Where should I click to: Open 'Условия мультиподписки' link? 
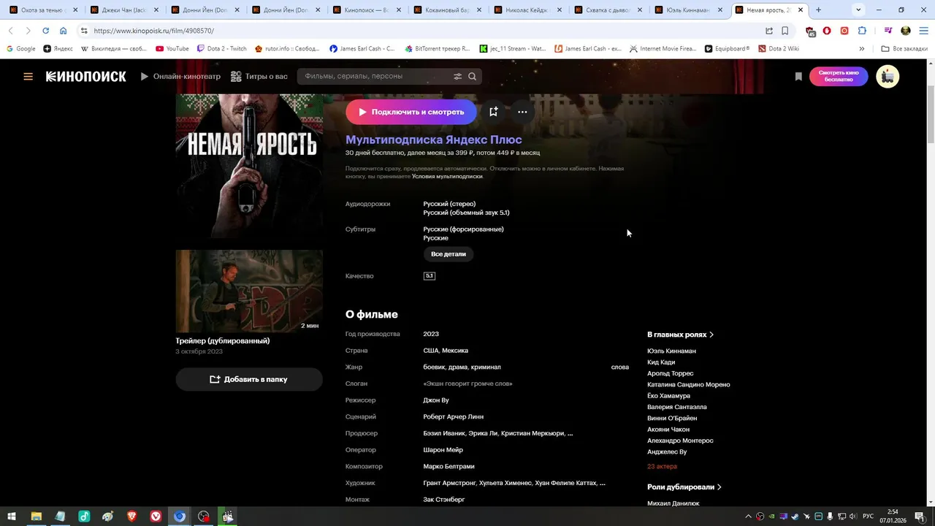pos(447,176)
